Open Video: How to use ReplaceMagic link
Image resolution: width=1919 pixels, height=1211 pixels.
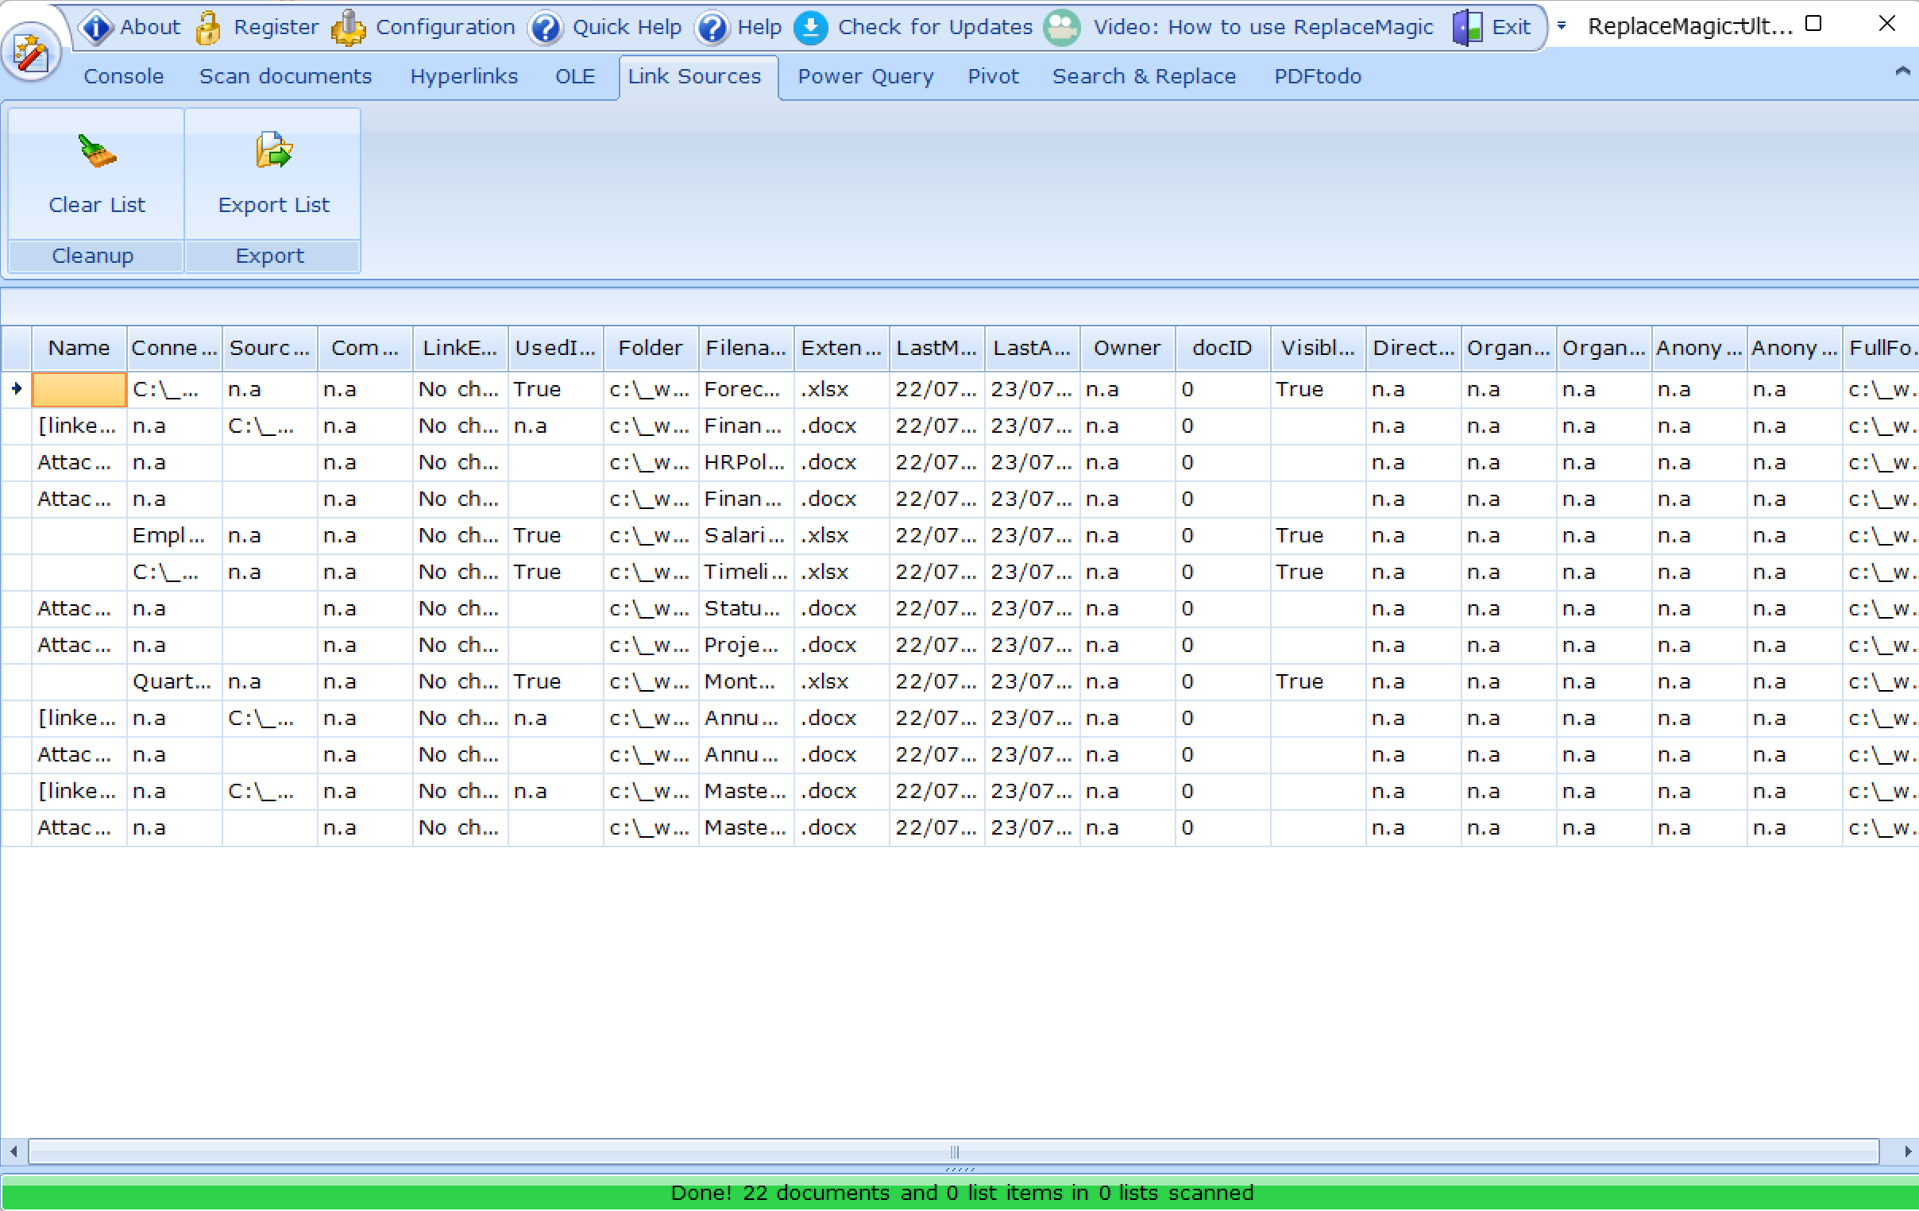[1263, 27]
